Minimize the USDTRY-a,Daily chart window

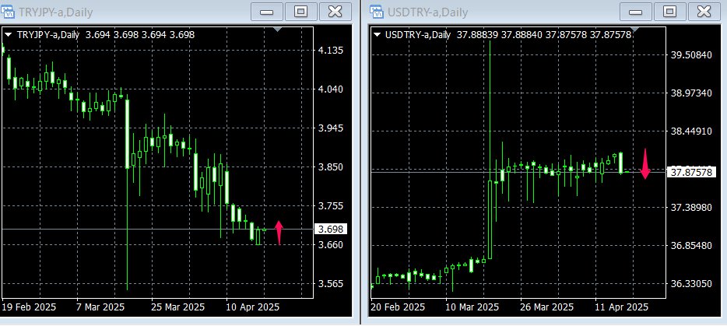[636, 12]
